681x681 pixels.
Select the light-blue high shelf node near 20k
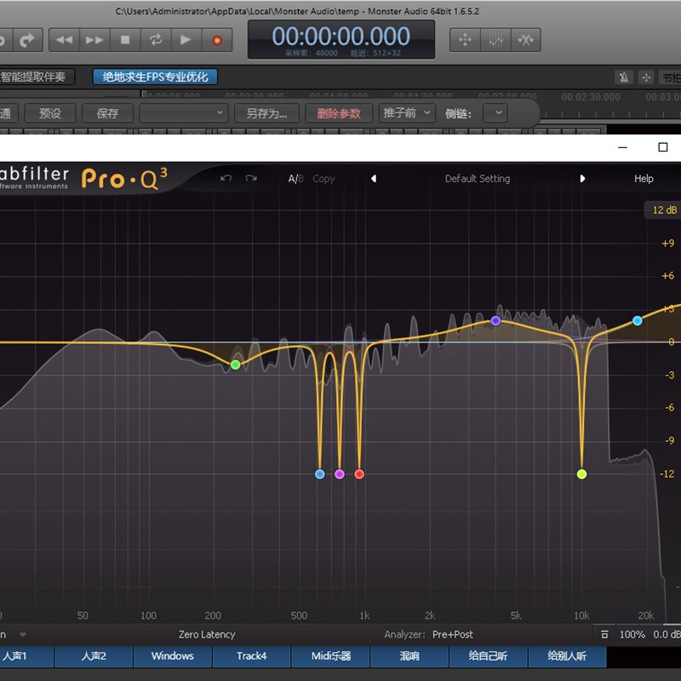638,321
